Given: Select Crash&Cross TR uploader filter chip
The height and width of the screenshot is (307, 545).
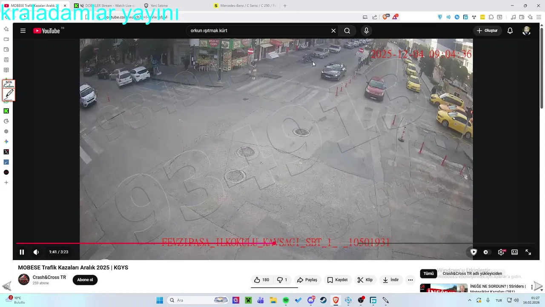Looking at the screenshot, I should tap(472, 274).
